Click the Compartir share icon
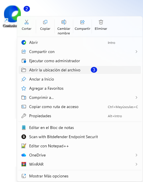 pyautogui.click(x=82, y=22)
